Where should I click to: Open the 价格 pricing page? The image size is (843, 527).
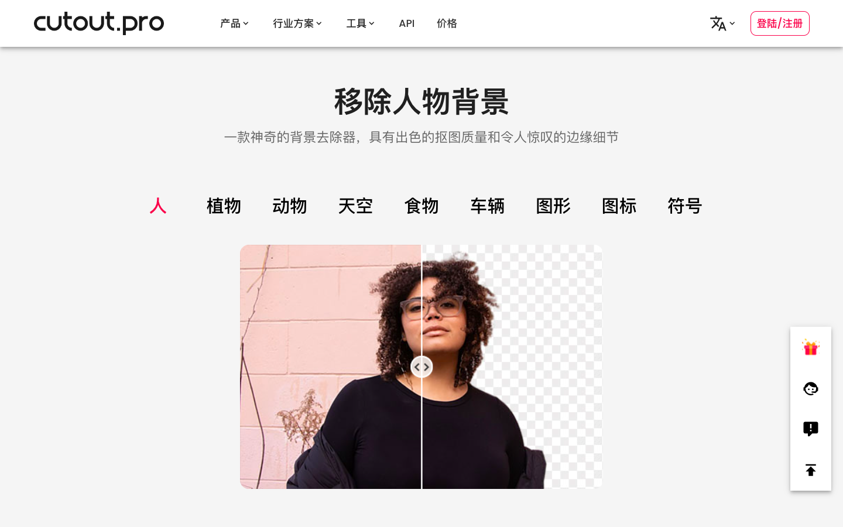point(447,23)
